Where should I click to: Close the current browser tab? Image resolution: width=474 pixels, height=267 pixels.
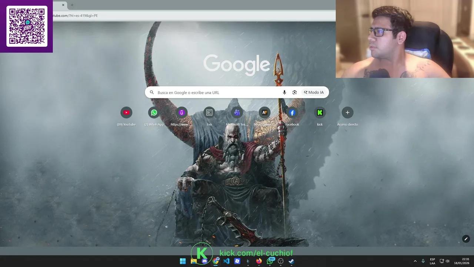63,5
